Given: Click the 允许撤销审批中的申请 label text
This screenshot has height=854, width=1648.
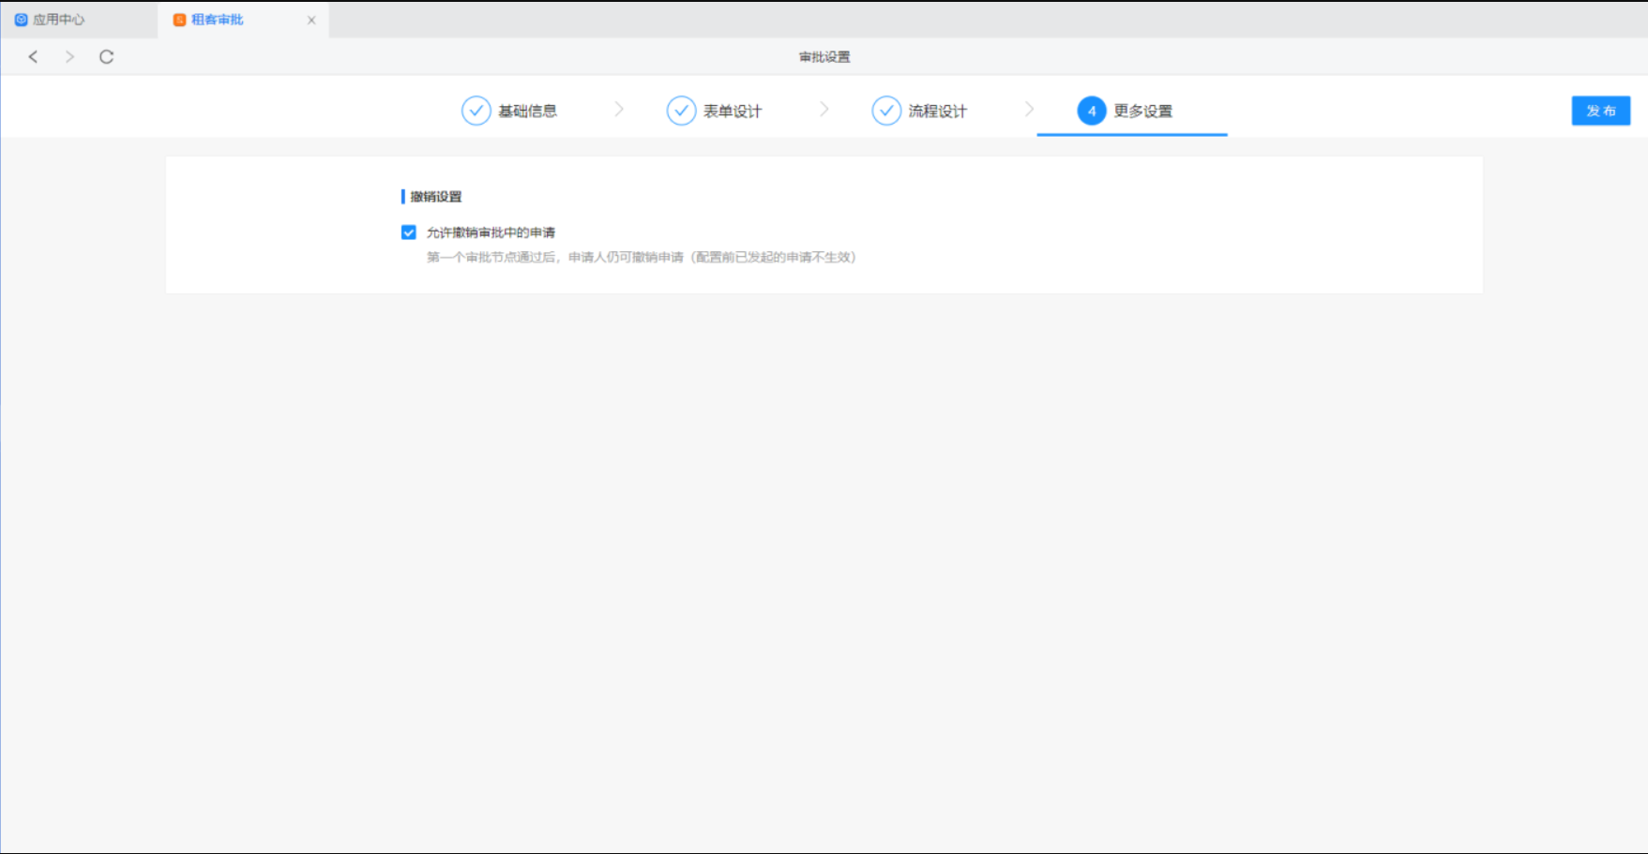Looking at the screenshot, I should [491, 232].
